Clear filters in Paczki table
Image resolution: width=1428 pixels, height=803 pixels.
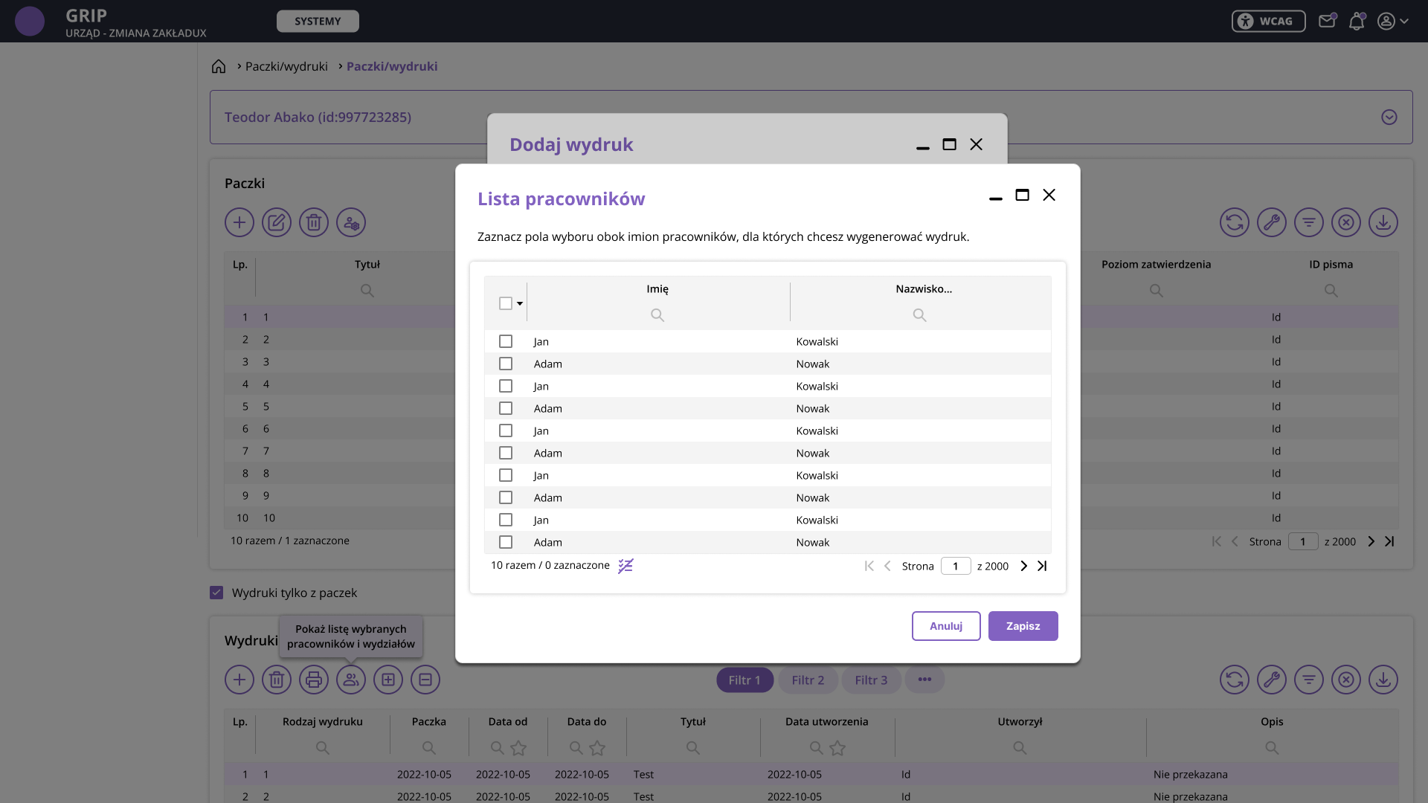(1346, 222)
